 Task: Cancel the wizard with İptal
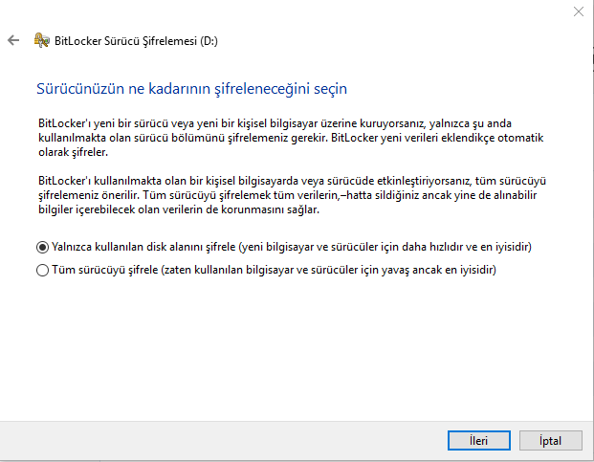click(x=550, y=440)
